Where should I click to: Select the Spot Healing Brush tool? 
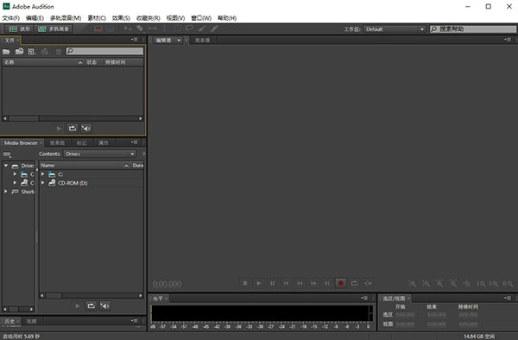(x=214, y=29)
